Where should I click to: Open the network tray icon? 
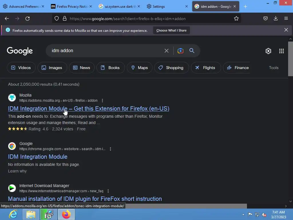tap(257, 215)
